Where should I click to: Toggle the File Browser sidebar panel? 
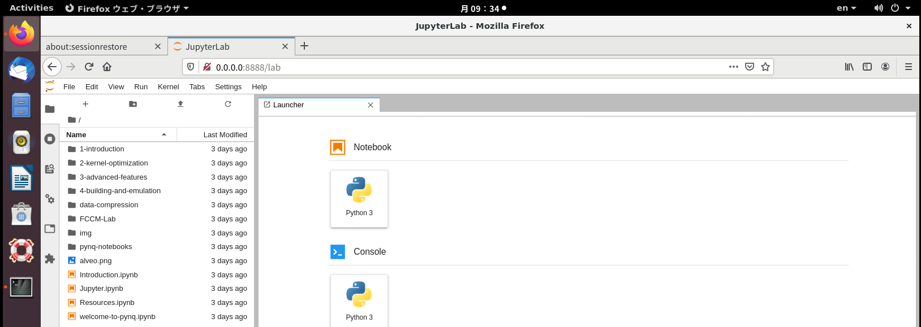coord(50,109)
